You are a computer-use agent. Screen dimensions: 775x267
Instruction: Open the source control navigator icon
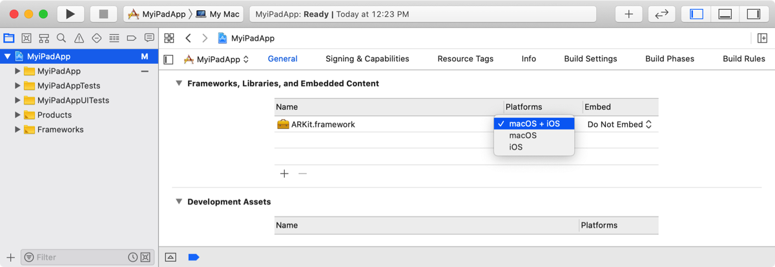tap(26, 38)
